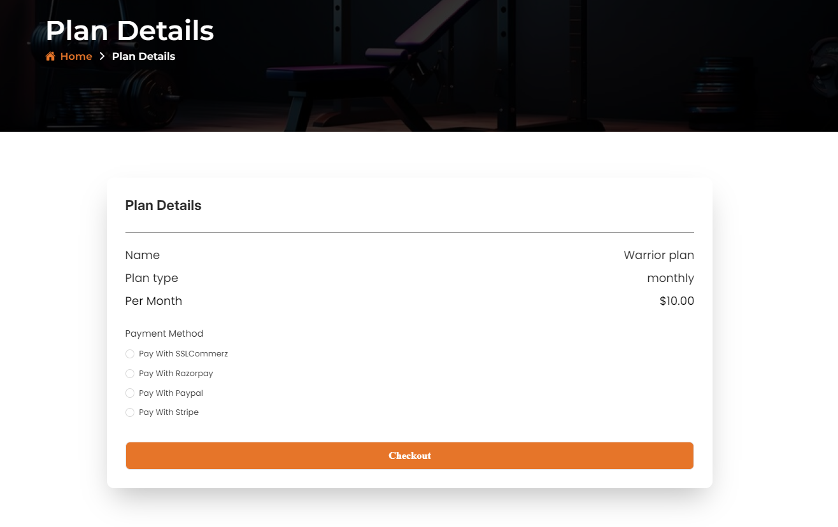The width and height of the screenshot is (838, 527).
Task: Click the Checkout button
Action: click(x=409, y=456)
